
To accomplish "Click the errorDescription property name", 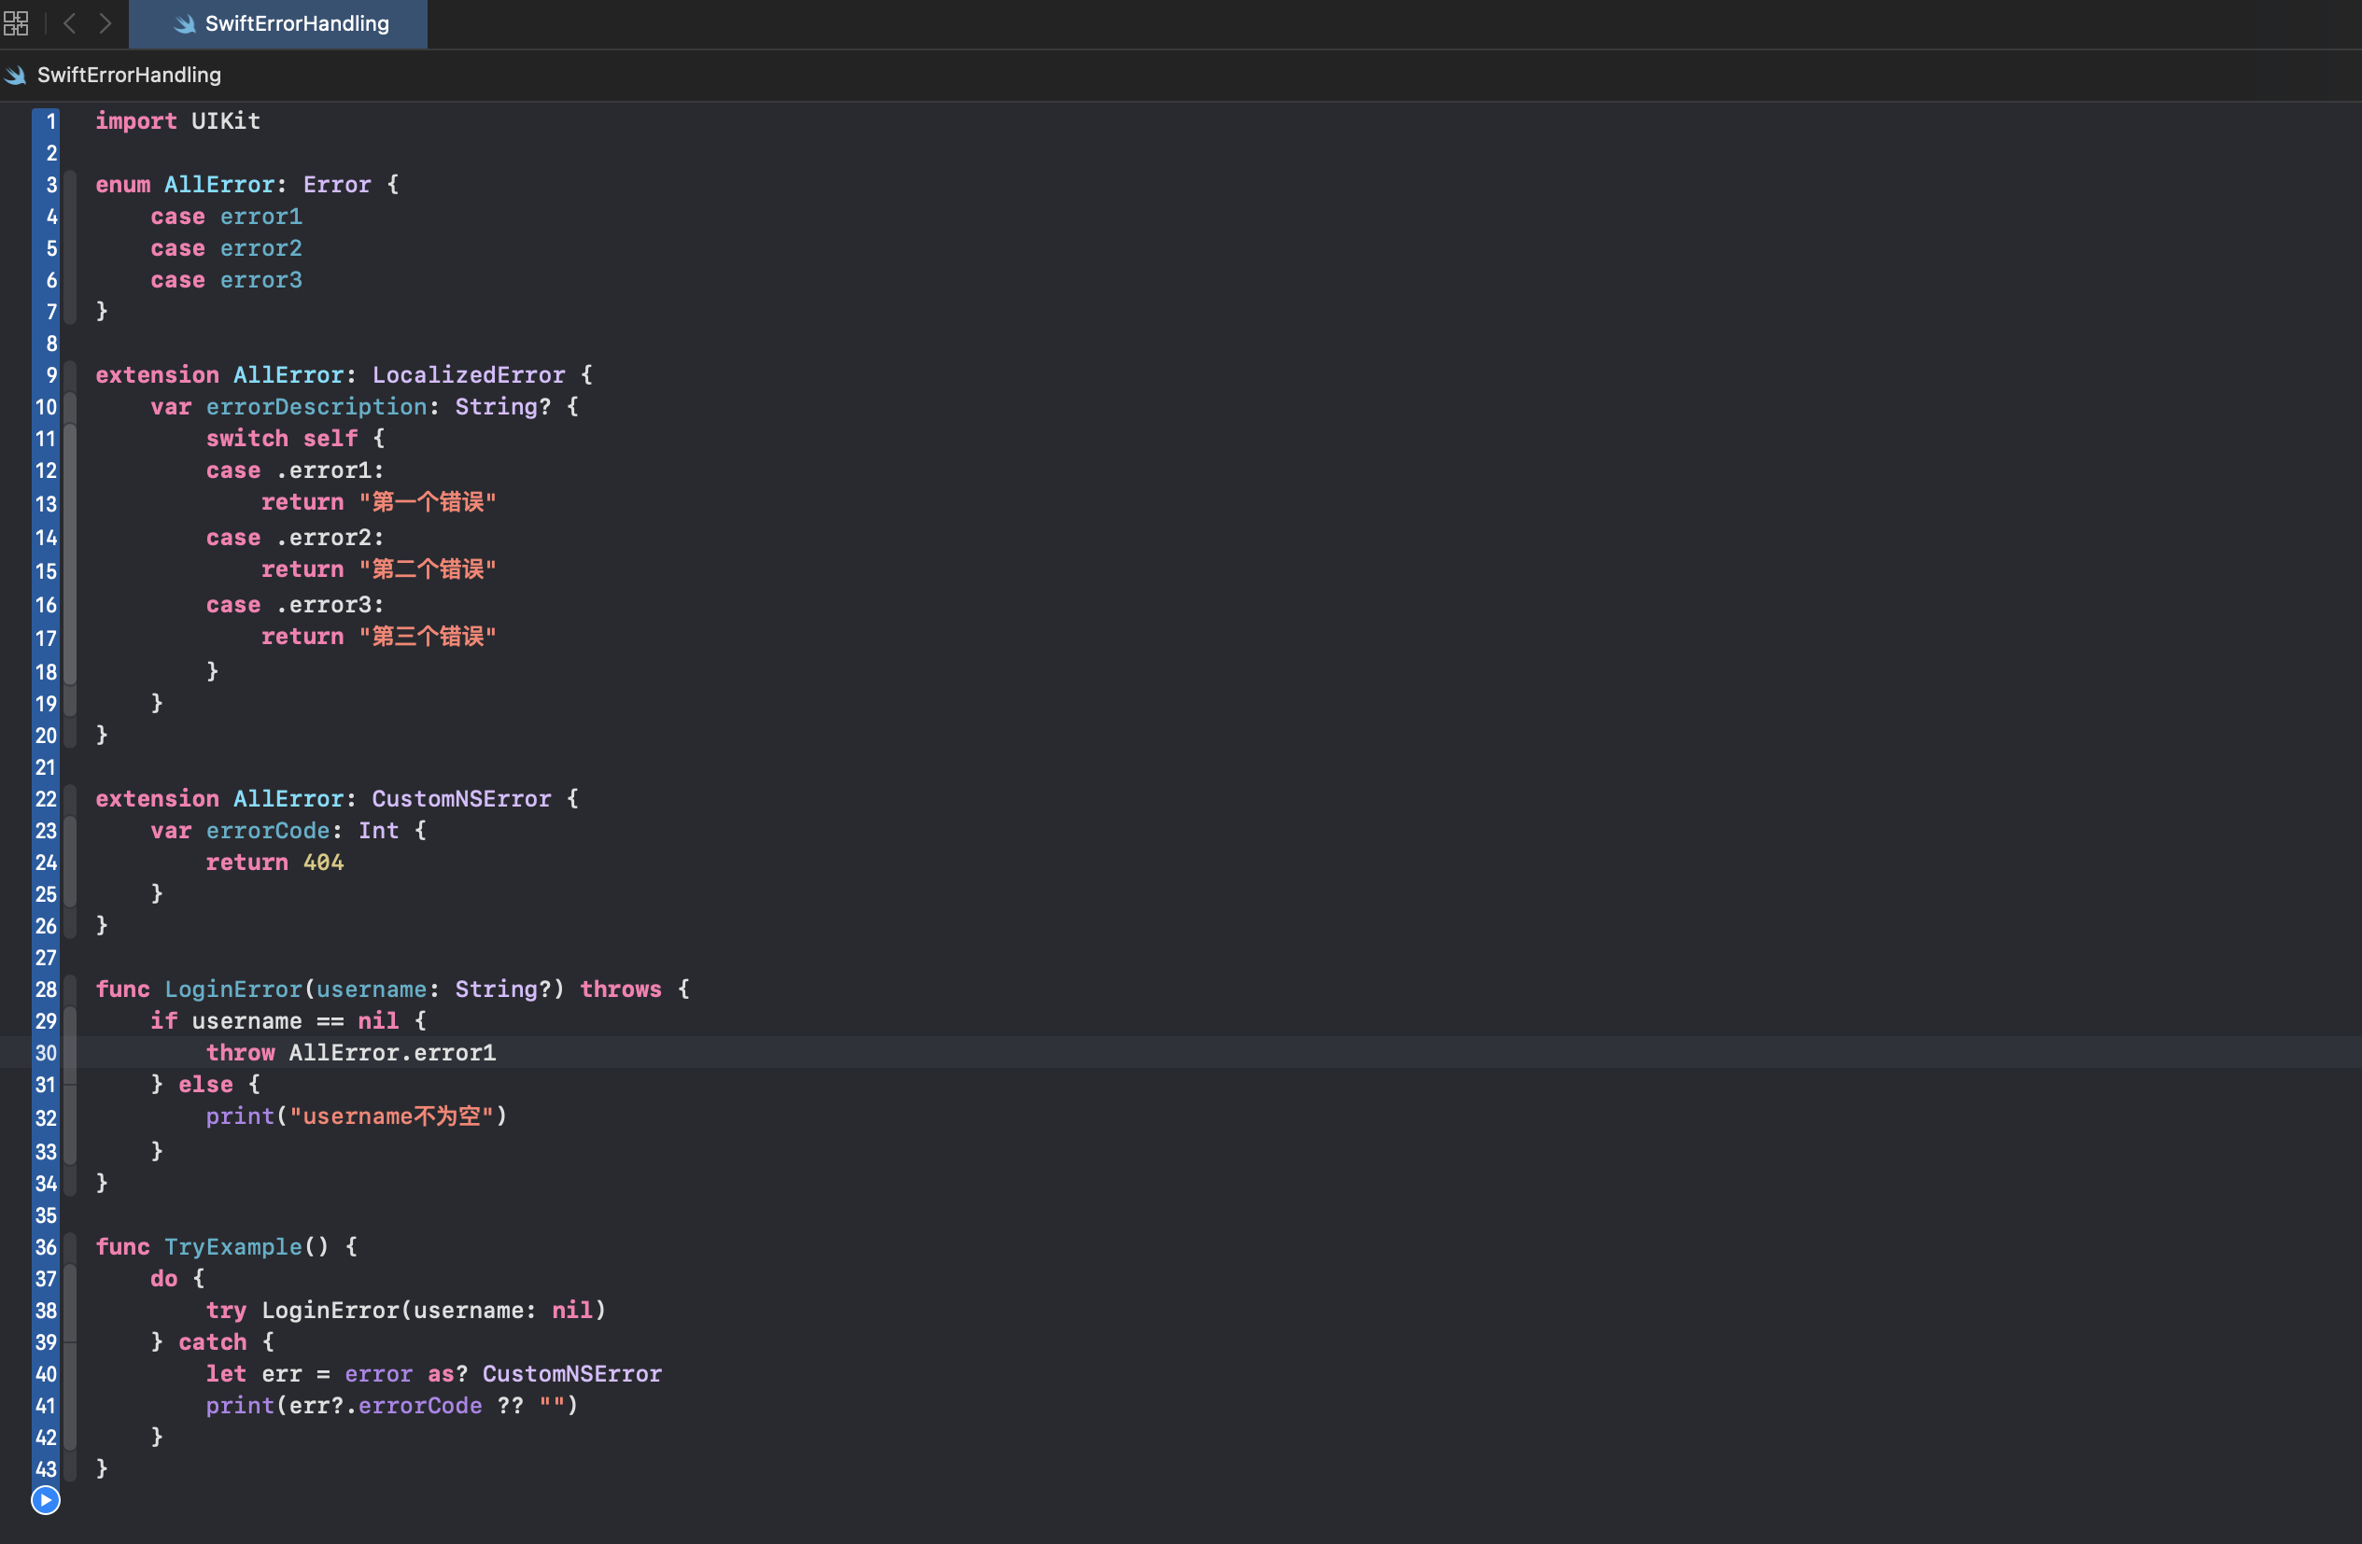I will tap(316, 407).
